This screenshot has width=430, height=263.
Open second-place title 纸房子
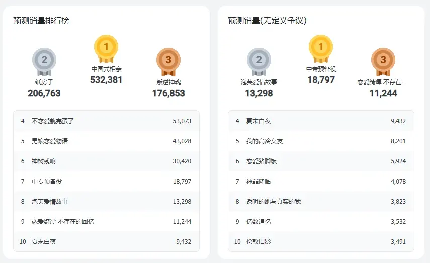44,82
